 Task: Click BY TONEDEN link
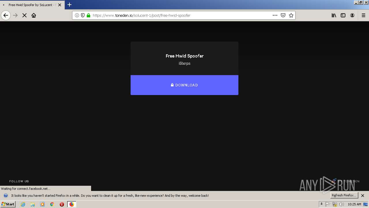349,181
